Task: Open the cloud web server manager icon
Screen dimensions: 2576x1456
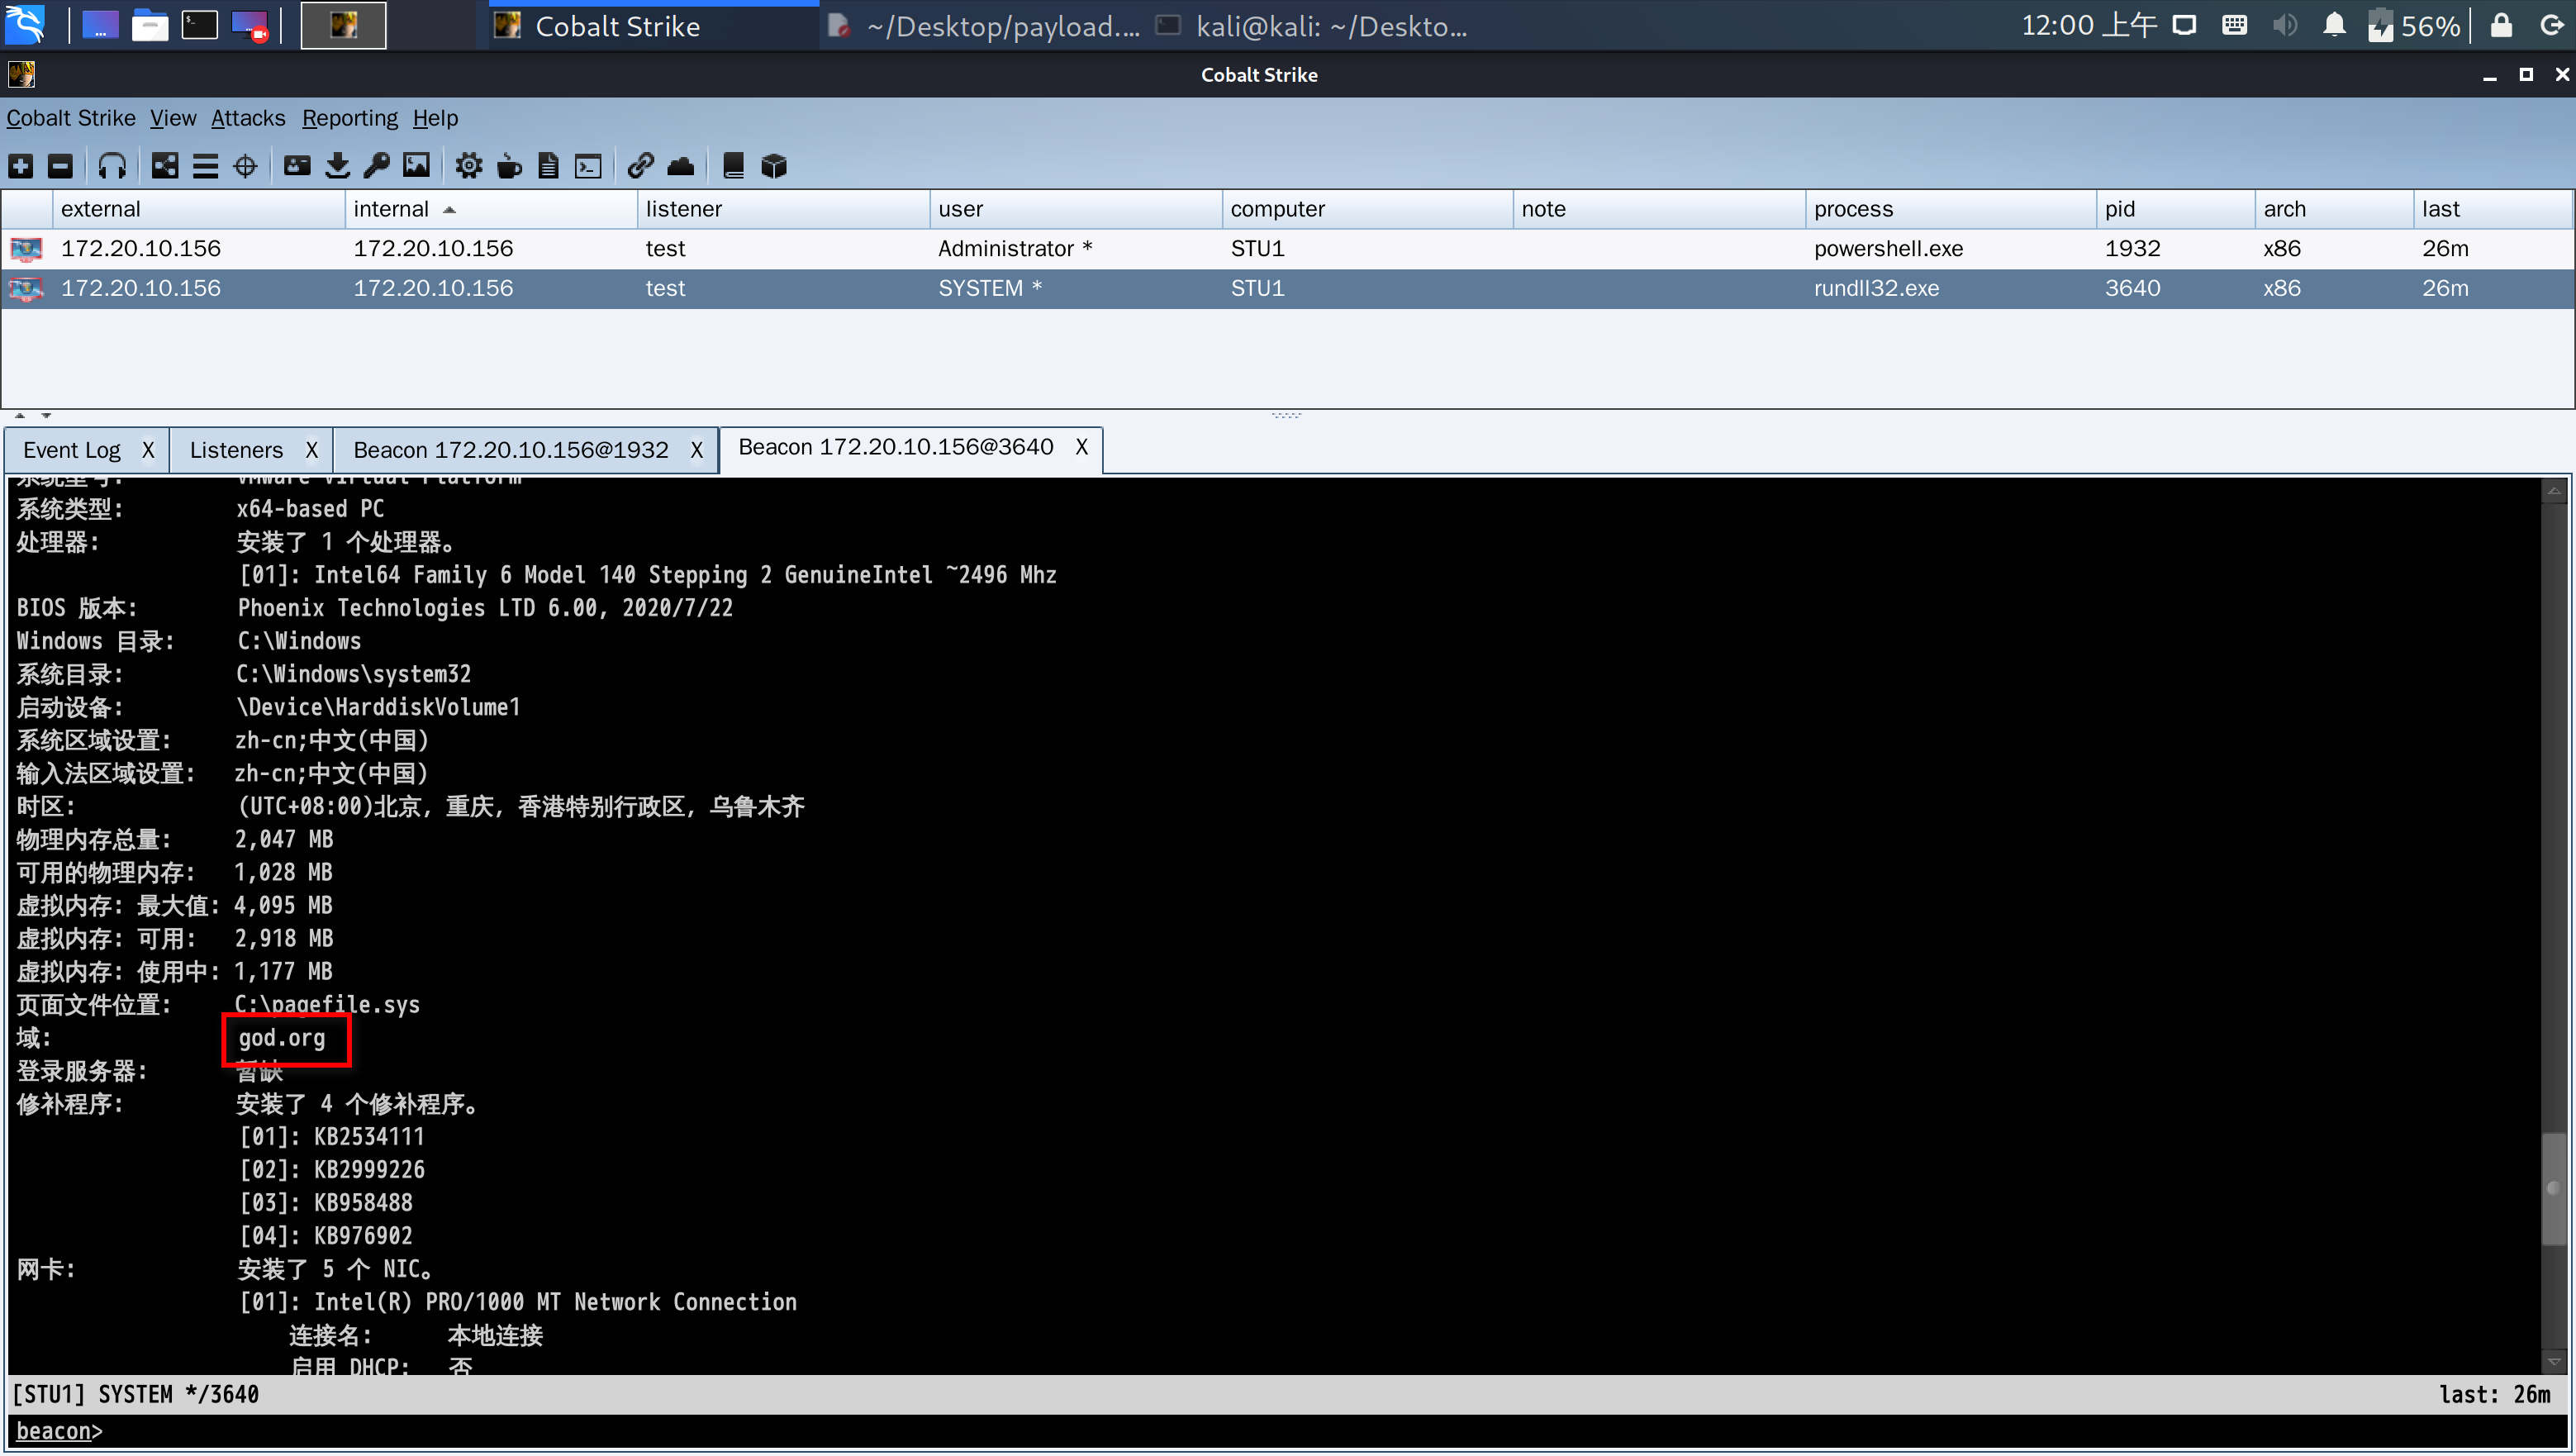Action: (680, 166)
